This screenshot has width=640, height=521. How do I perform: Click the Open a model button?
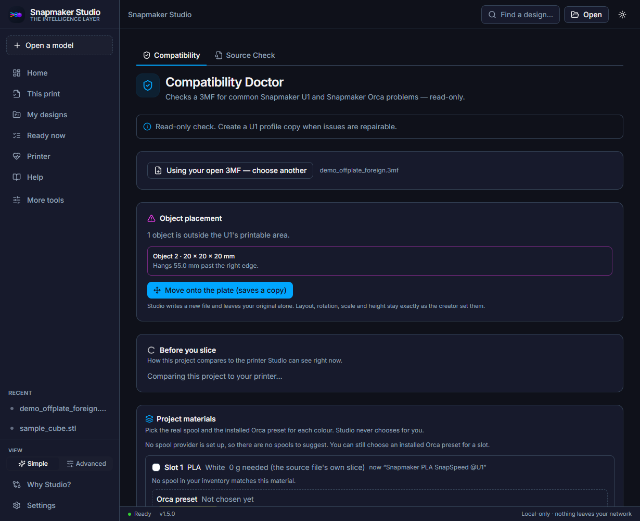59,45
